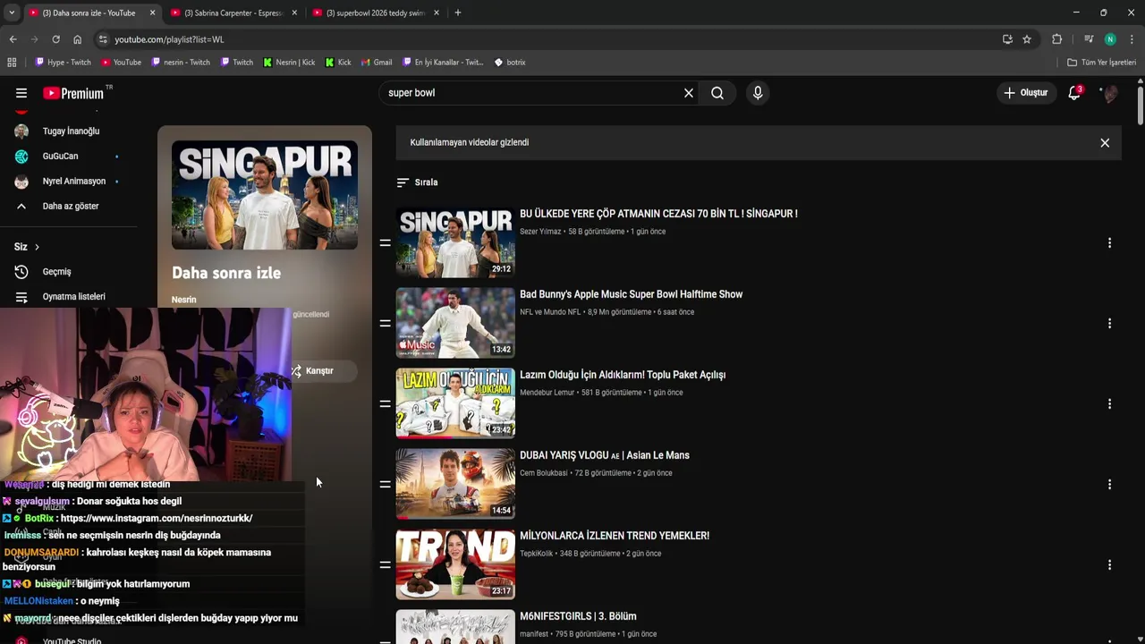This screenshot has height=644, width=1145.
Task: Clear the super bowl search text
Action: pyautogui.click(x=689, y=93)
